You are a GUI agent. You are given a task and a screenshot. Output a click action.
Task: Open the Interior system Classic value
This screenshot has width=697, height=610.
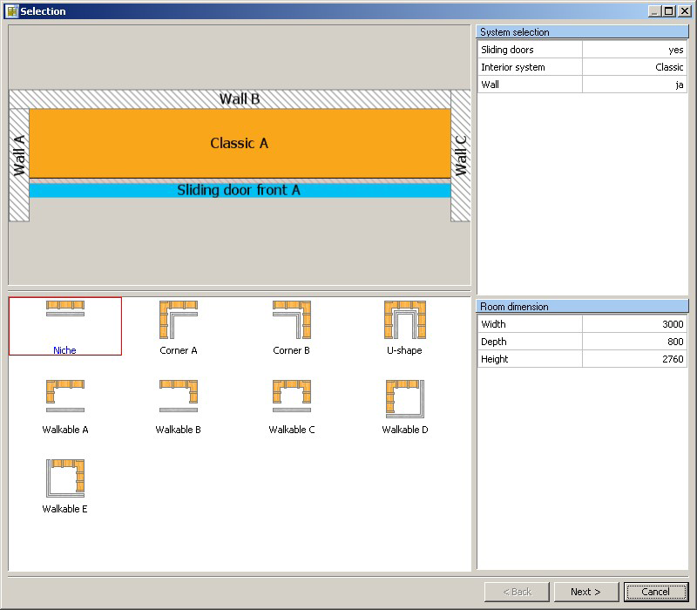(633, 67)
